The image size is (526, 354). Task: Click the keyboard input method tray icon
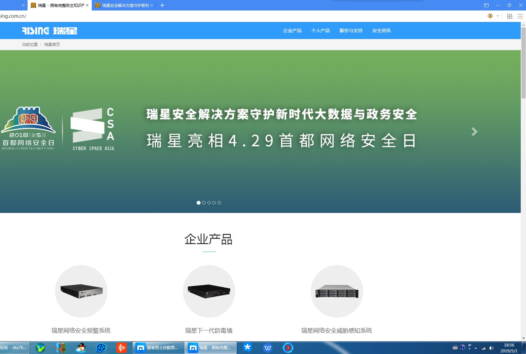(x=455, y=347)
